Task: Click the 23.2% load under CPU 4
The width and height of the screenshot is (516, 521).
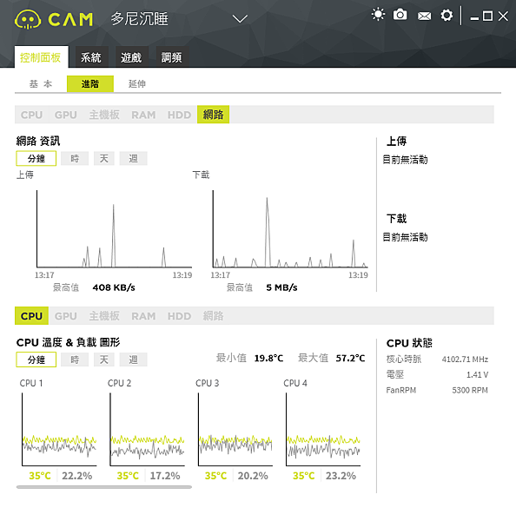Action: [x=341, y=476]
